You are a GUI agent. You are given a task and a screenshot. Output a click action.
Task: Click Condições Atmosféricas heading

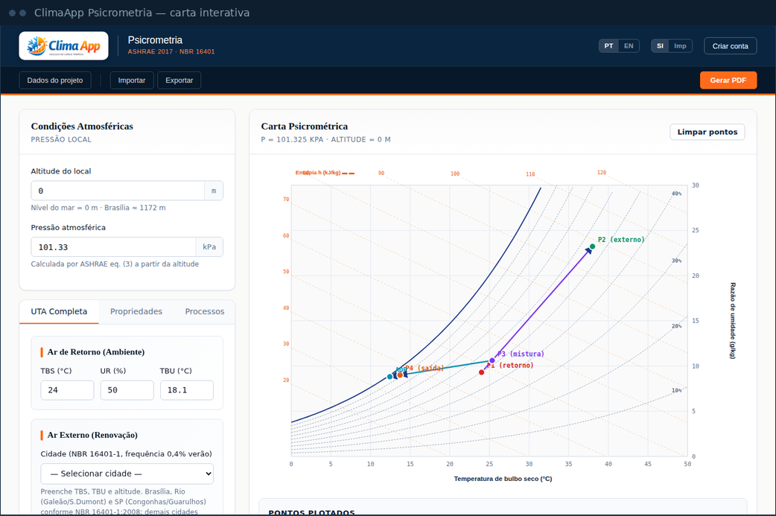coord(82,126)
